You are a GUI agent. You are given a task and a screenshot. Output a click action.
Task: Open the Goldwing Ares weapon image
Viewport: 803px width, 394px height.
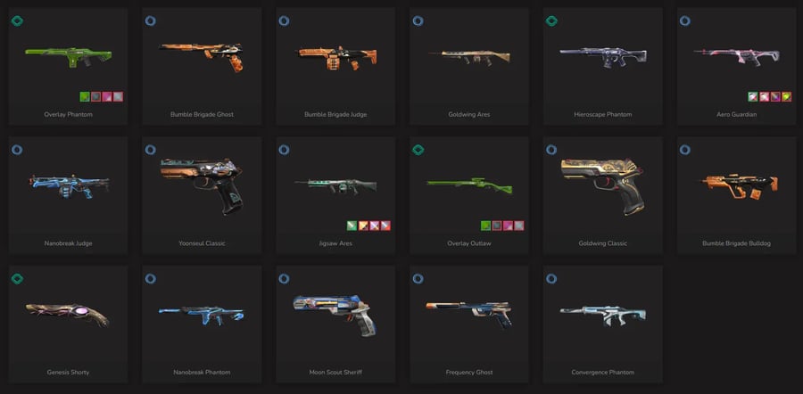tap(469, 57)
